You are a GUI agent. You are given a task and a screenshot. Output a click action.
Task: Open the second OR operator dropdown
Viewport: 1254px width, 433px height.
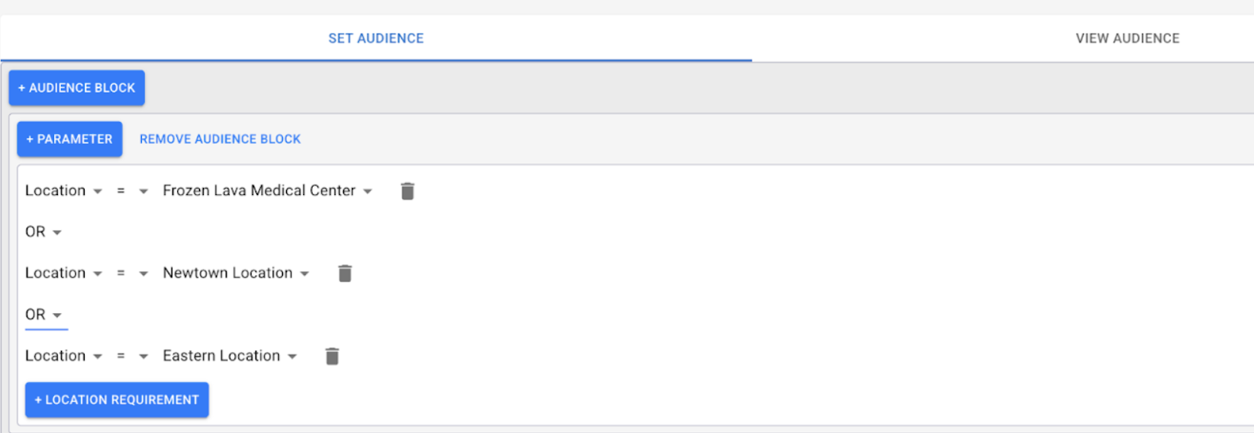43,315
